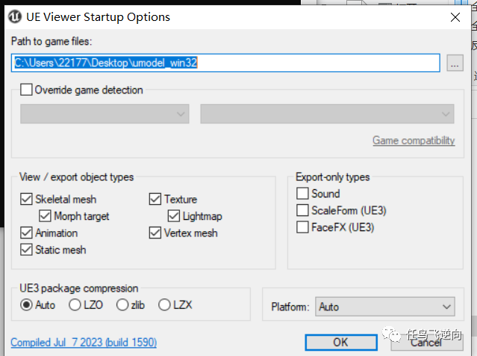Click the Unreal Engine logo in title bar

pyautogui.click(x=15, y=16)
